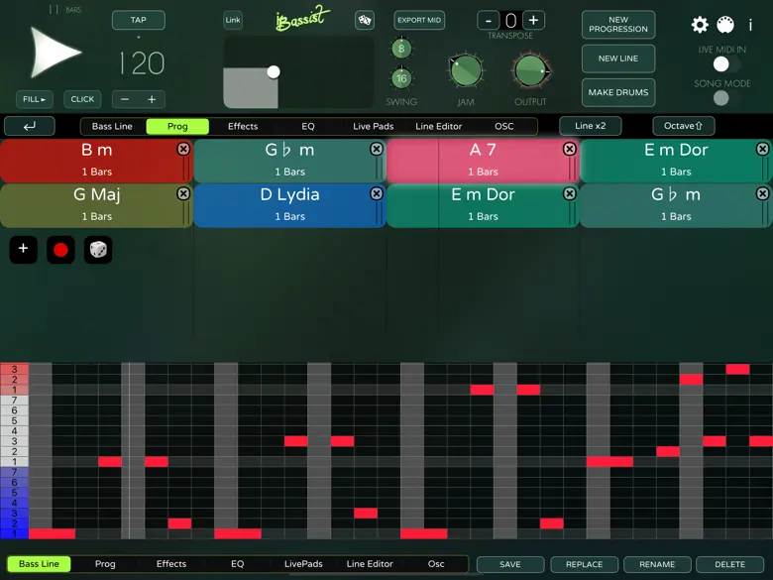773x580 pixels.
Task: Open the Line Editor tab in bottom bar
Action: (370, 564)
